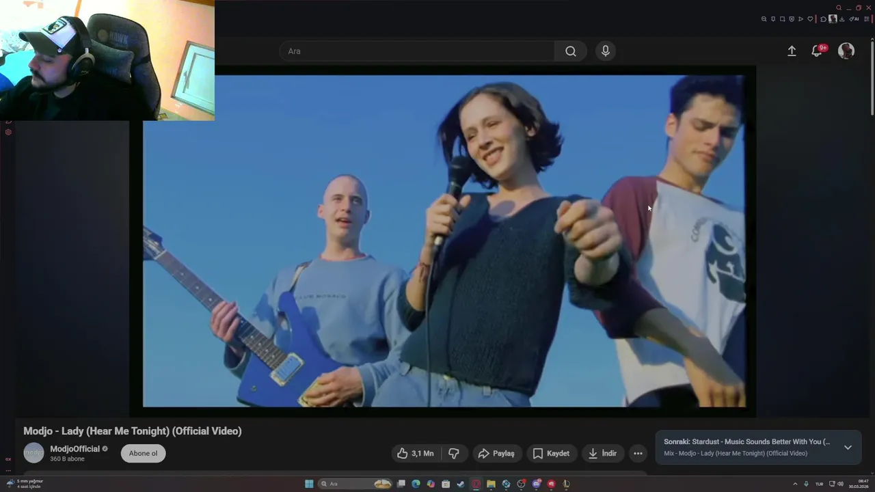Show hidden system tray icons chevron
This screenshot has width=875, height=492.
(x=795, y=484)
